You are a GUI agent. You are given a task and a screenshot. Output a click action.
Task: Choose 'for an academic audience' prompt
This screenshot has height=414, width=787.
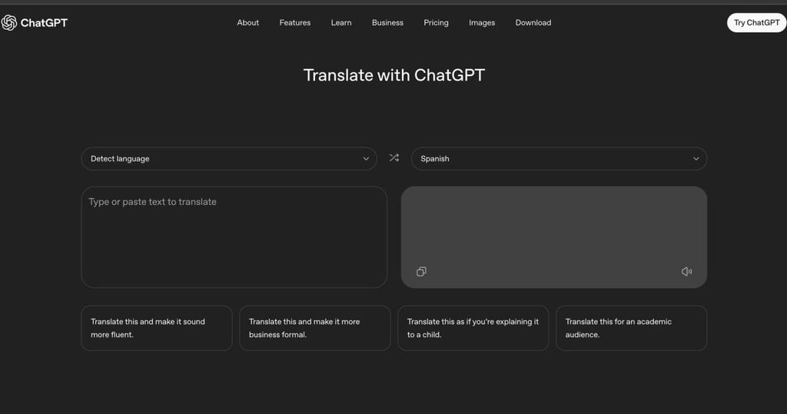(x=632, y=328)
